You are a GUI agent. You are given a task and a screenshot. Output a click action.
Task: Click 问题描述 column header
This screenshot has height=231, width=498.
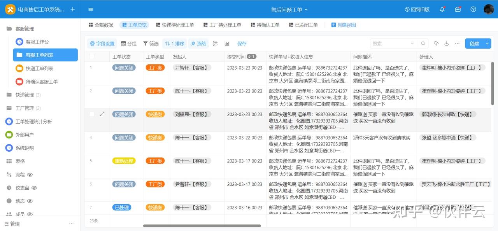383,57
